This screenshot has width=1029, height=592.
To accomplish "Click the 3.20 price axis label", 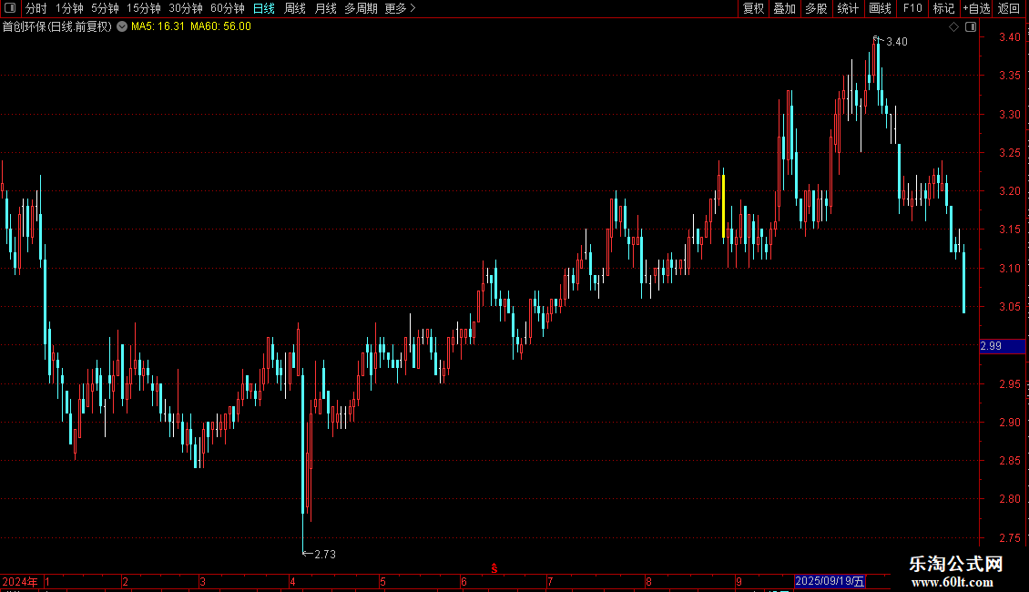I will pyautogui.click(x=1009, y=191).
